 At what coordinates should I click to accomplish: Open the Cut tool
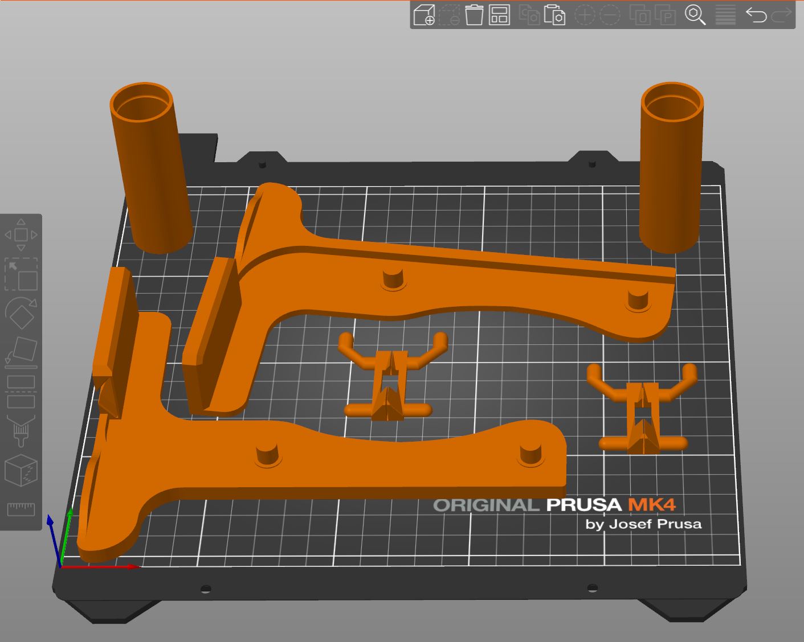click(21, 392)
